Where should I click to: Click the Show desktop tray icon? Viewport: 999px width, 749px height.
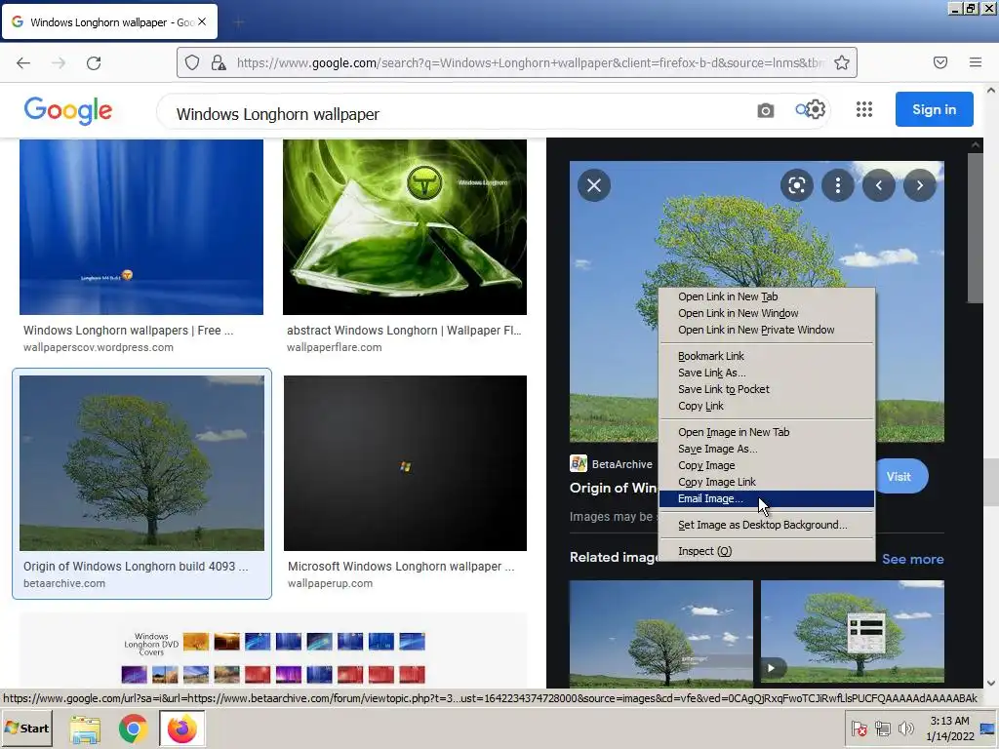click(988, 728)
